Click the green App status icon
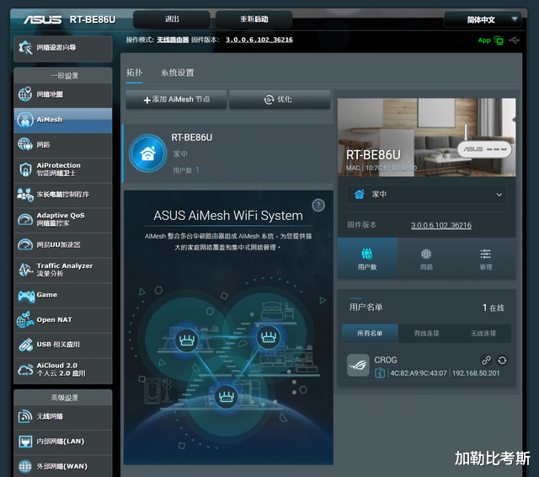This screenshot has width=539, height=477. [x=499, y=40]
